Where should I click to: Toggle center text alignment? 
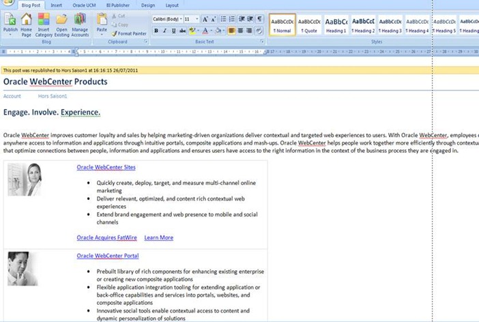[x=241, y=31]
